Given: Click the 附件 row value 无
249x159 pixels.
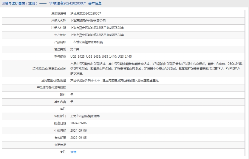Looking at the screenshot, I should click(x=72, y=95).
